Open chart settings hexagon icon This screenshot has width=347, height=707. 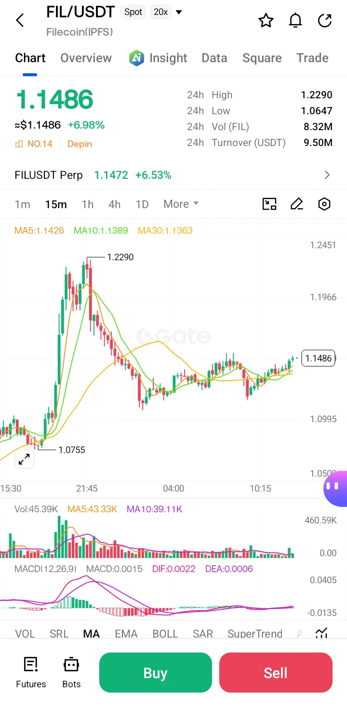coord(324,204)
